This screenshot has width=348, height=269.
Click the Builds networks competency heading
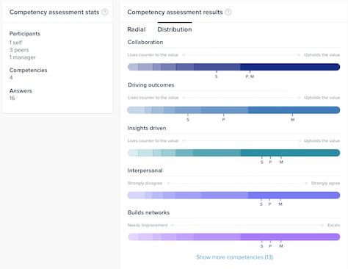[148, 212]
